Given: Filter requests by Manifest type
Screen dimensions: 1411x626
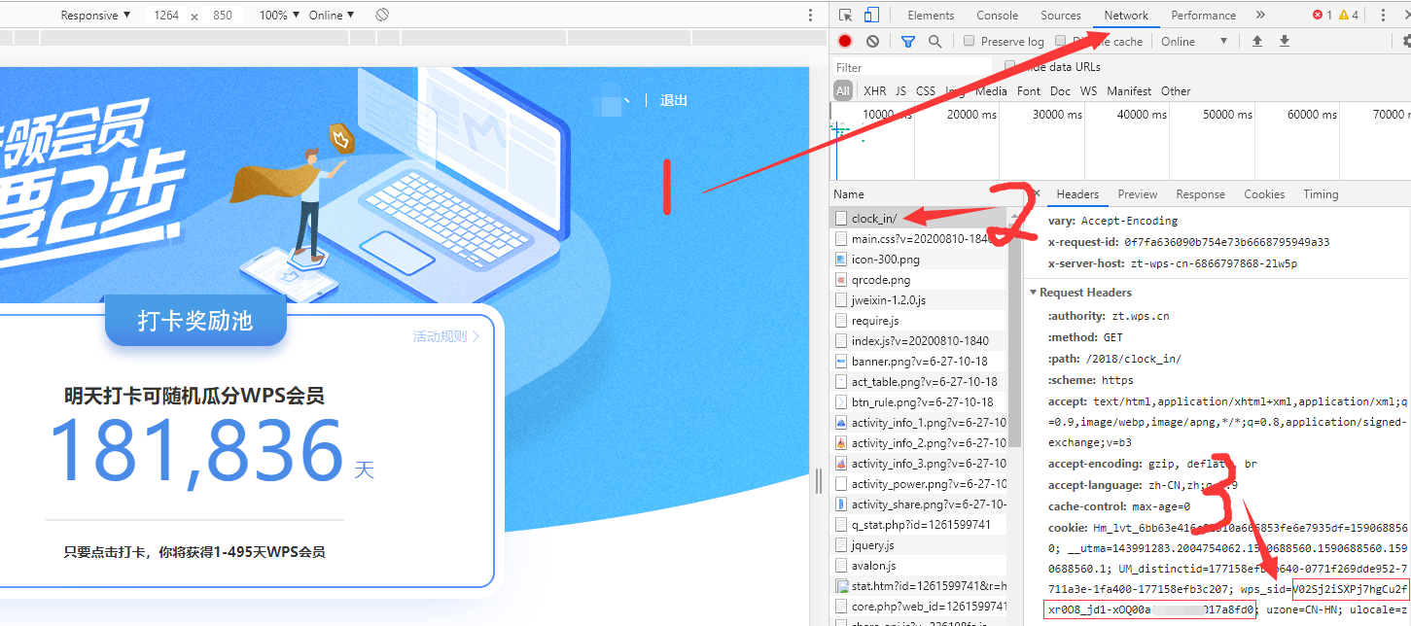Looking at the screenshot, I should click(x=1129, y=90).
